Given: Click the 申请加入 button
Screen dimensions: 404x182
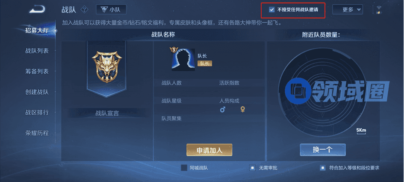Looking at the screenshot, I should click(x=209, y=150).
